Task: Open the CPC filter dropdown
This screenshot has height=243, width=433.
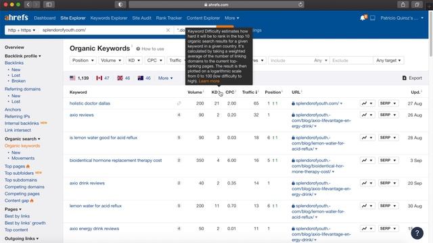Action: [x=155, y=60]
